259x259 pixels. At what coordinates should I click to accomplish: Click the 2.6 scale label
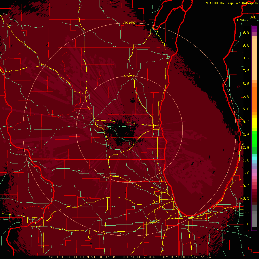246,148
